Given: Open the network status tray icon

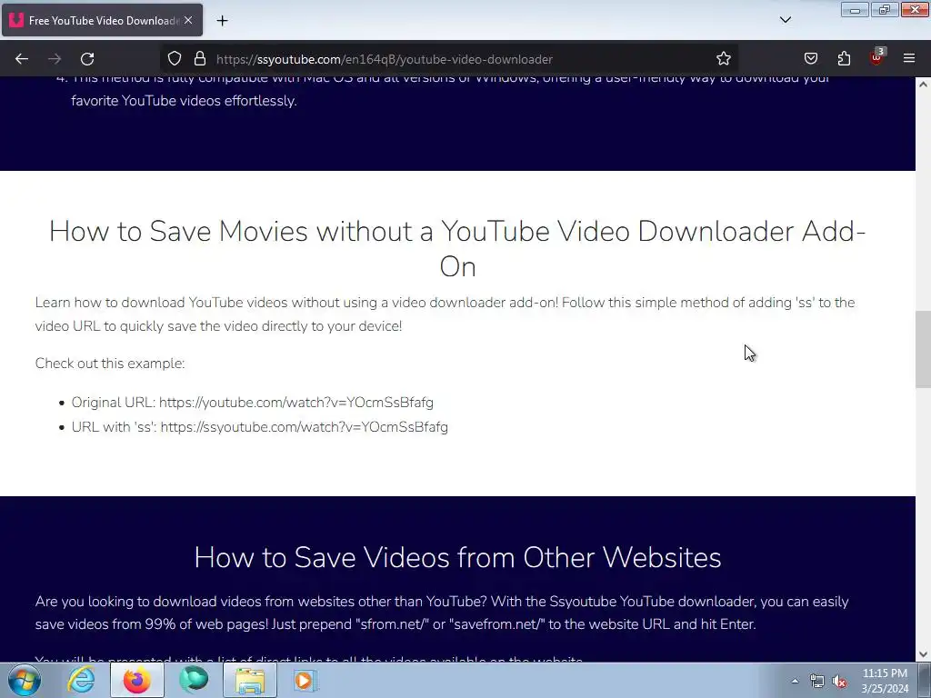Looking at the screenshot, I should [817, 681].
